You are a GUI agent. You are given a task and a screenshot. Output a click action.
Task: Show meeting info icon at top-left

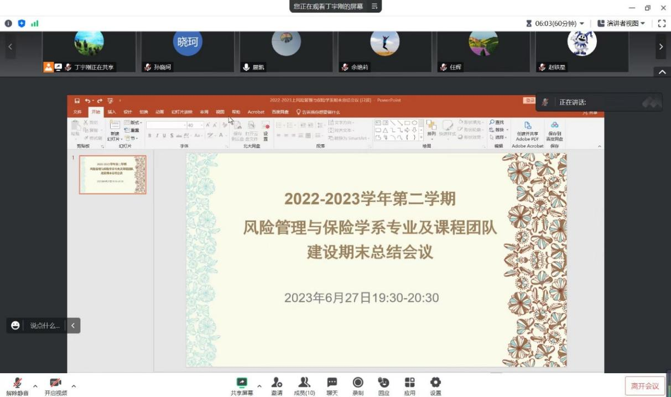pos(8,23)
